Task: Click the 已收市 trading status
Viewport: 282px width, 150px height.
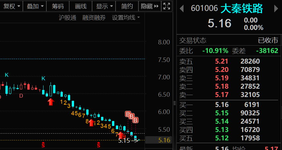Action: [x=268, y=40]
